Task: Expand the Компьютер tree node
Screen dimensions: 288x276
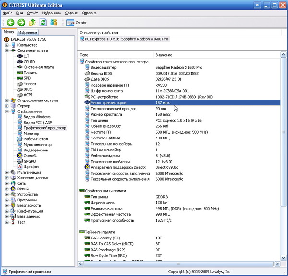Action: tap(7, 45)
